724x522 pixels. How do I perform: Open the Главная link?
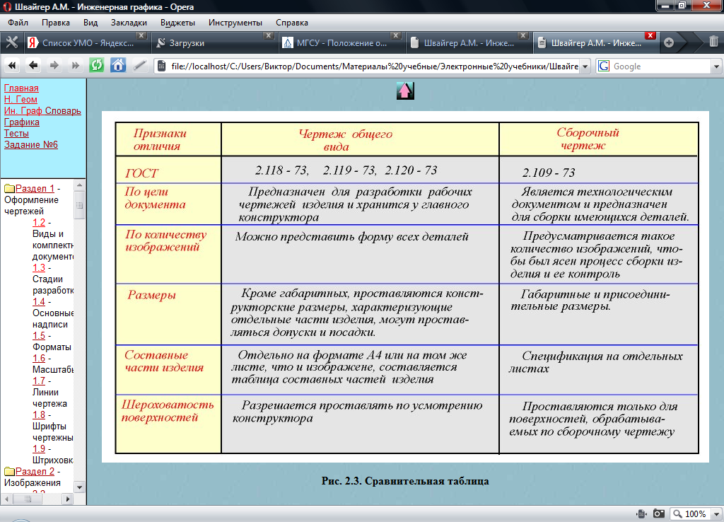point(21,88)
